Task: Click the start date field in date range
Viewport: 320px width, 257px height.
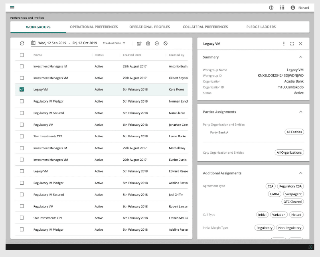Action: point(52,43)
